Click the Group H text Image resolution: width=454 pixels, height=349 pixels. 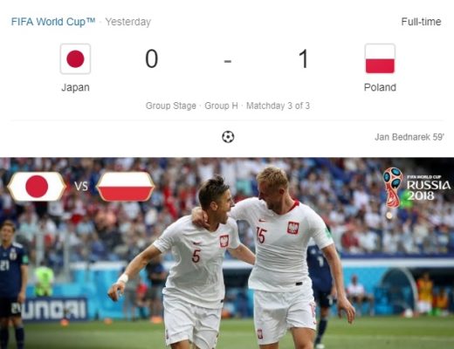click(221, 106)
